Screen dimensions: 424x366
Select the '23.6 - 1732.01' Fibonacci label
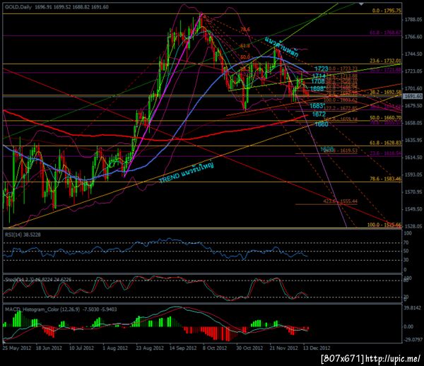pos(386,61)
